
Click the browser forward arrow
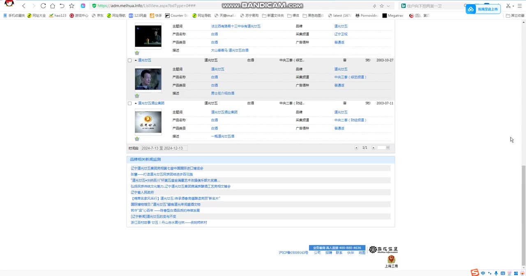[x=33, y=6]
